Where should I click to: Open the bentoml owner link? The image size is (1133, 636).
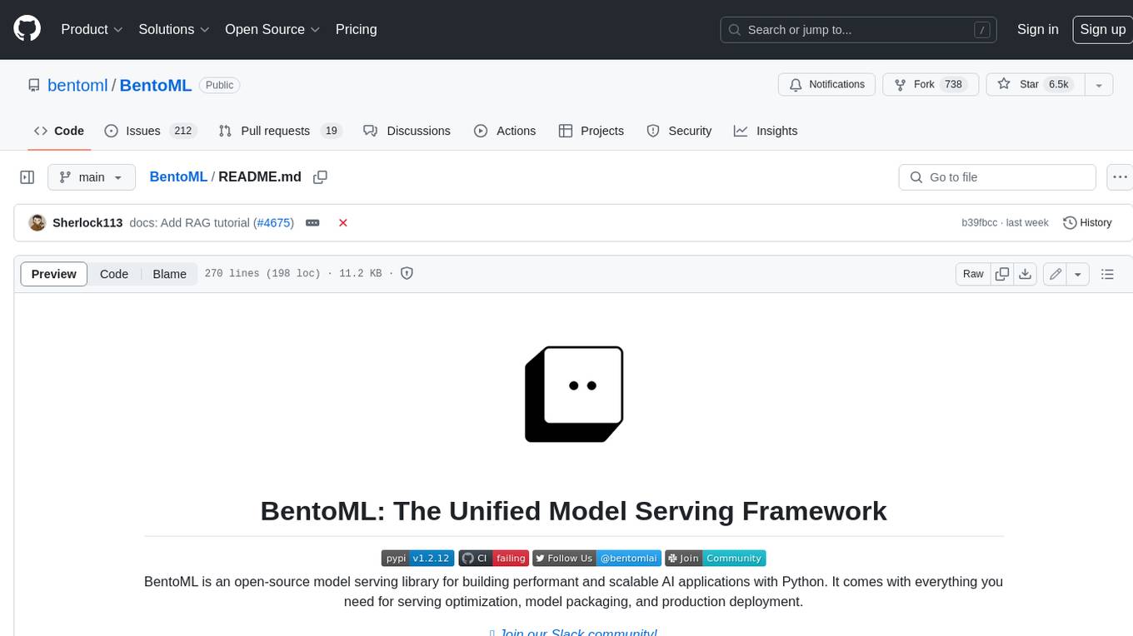pos(77,85)
